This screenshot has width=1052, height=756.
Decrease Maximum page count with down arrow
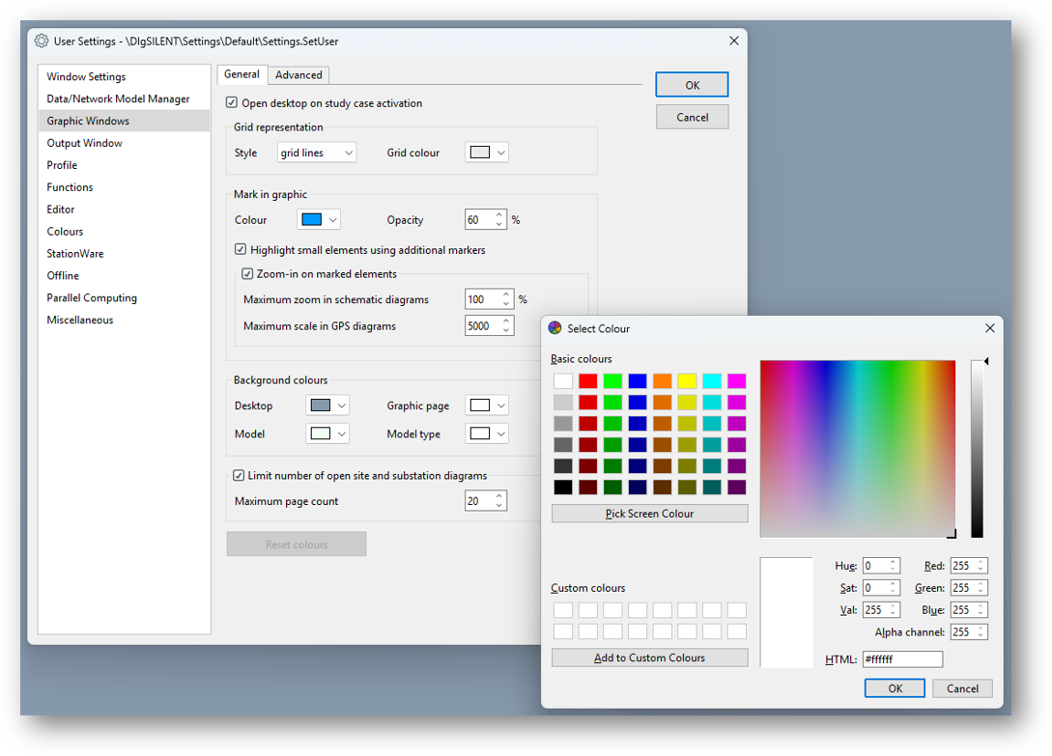(x=499, y=506)
